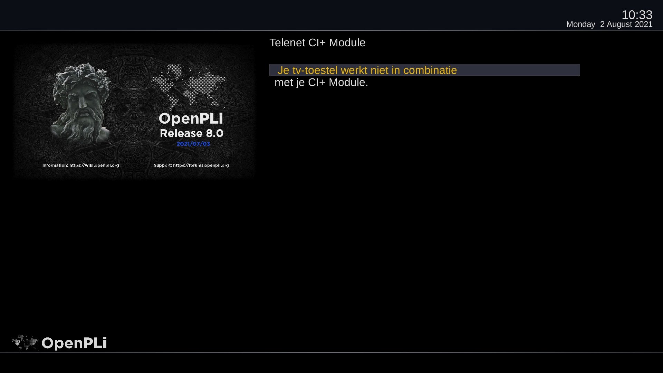Click the dotted world map icon beside the bottom OpenPLi logo

click(x=26, y=343)
